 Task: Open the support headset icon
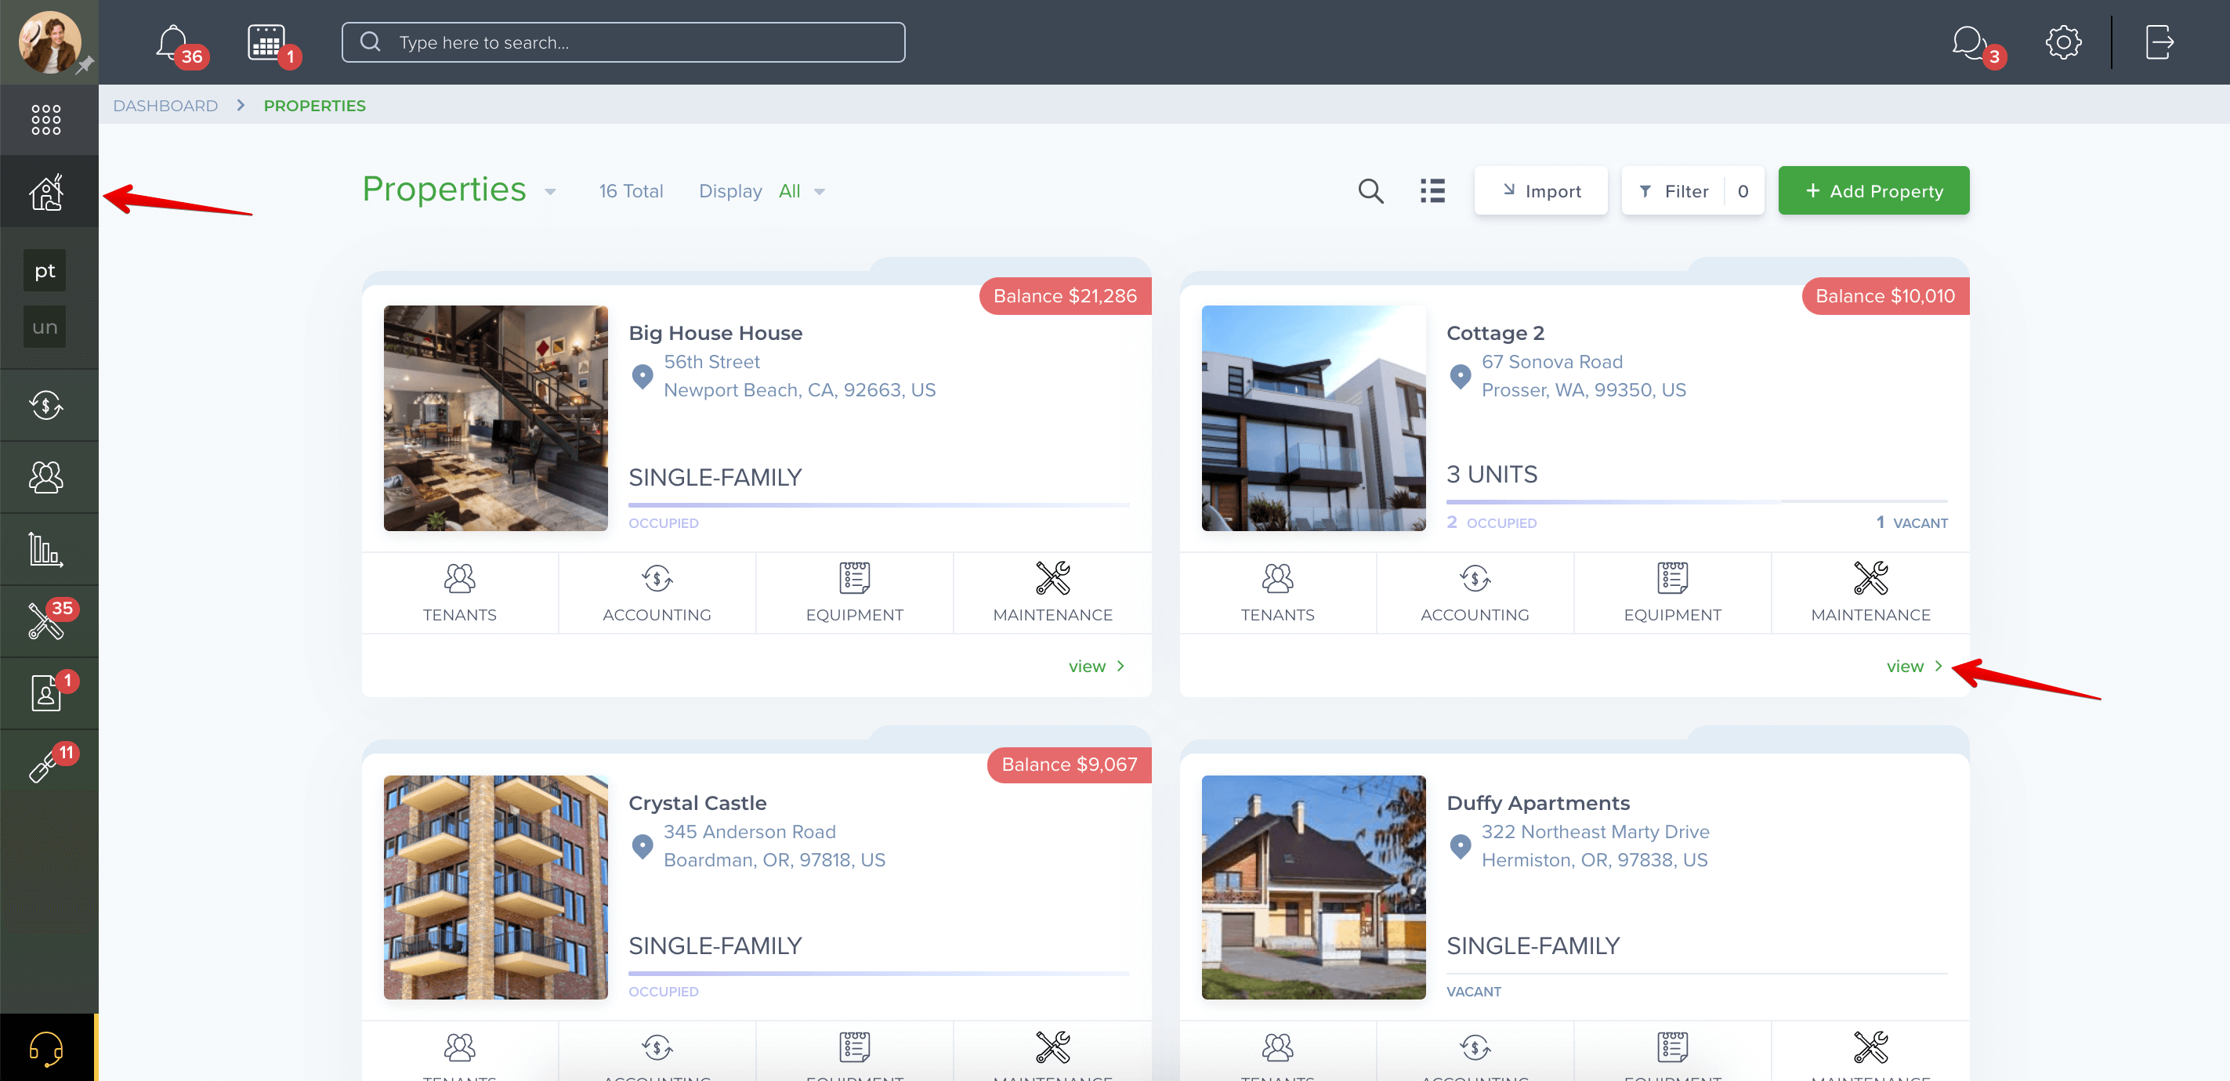pyautogui.click(x=46, y=1048)
